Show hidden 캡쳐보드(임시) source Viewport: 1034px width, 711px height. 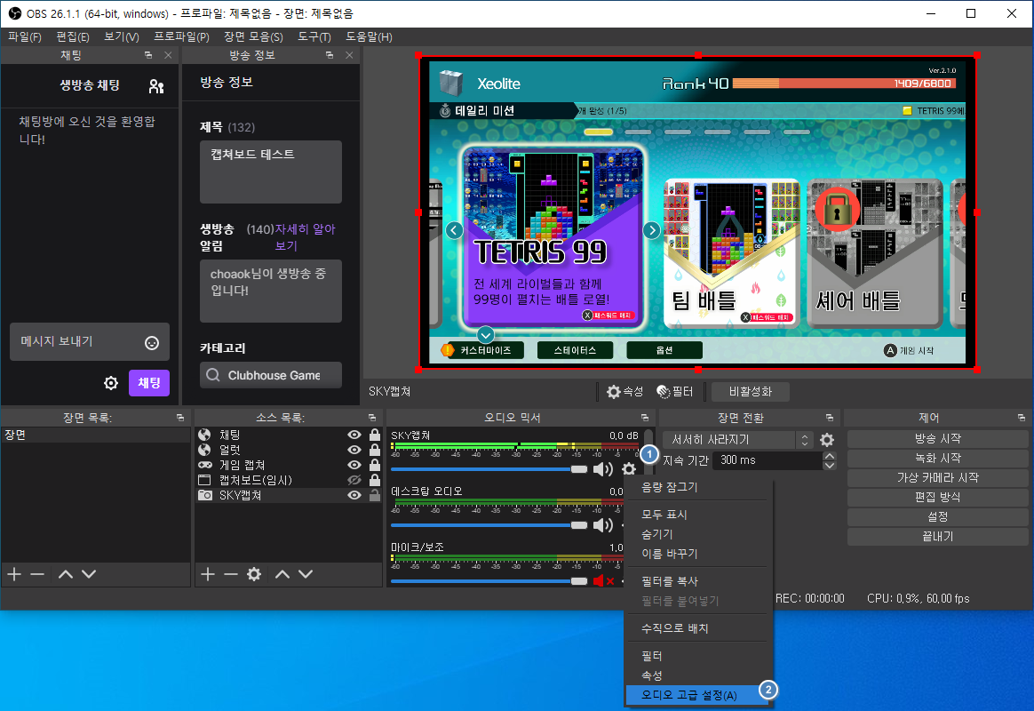(354, 480)
